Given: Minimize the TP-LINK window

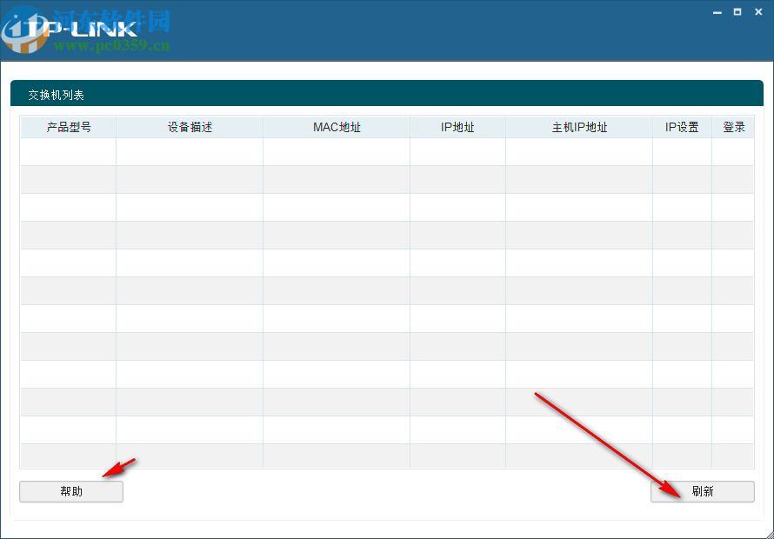Looking at the screenshot, I should (717, 12).
